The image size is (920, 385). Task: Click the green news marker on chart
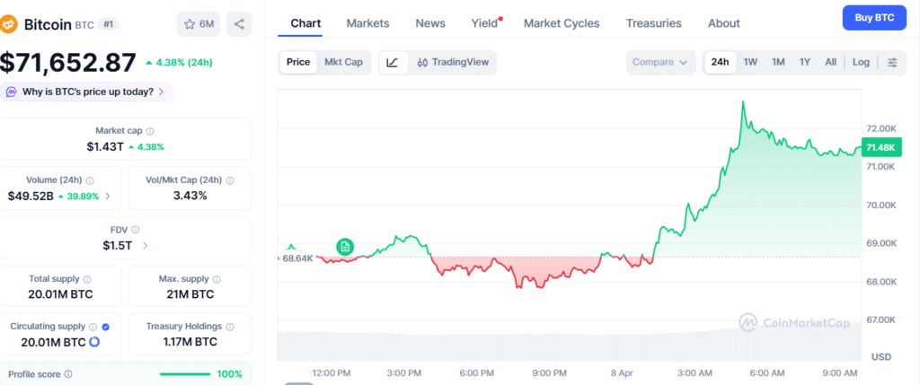pos(345,247)
